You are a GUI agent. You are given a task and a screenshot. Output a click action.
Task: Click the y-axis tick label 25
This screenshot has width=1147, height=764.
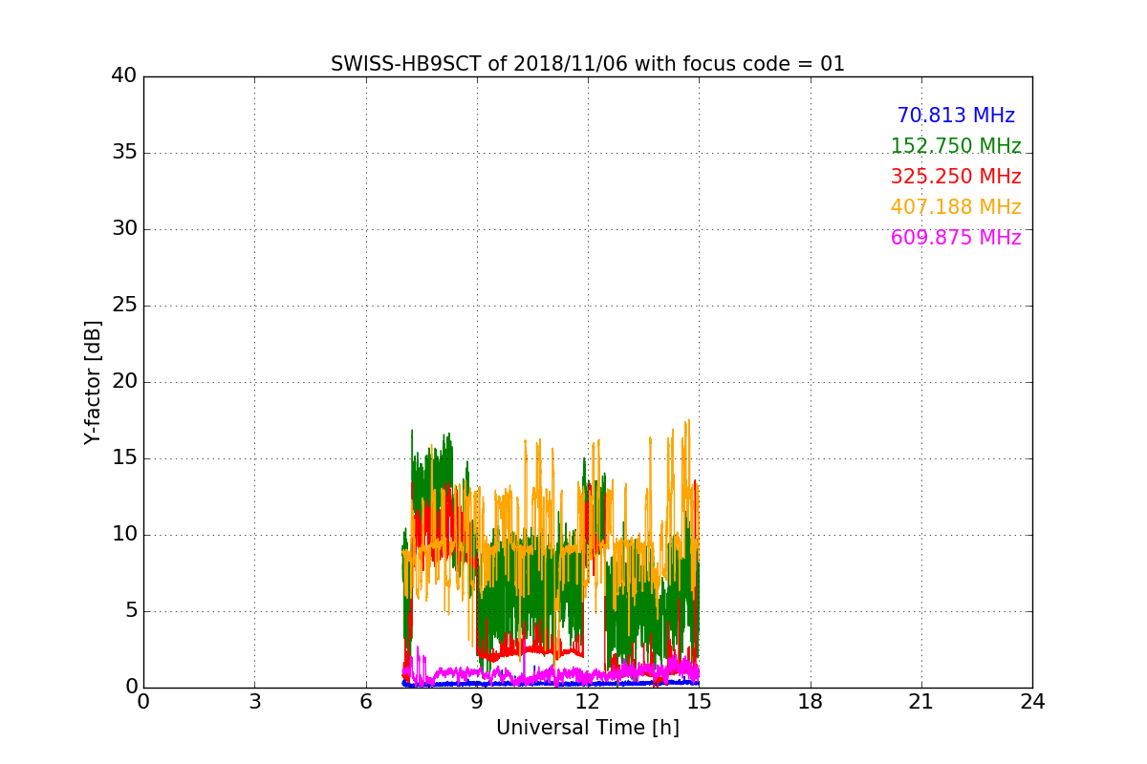[123, 306]
